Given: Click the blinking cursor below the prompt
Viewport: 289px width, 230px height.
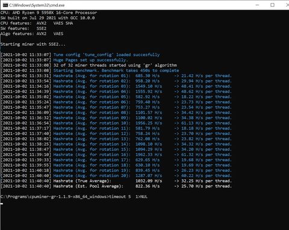Looking at the screenshot, I should point(2,204).
